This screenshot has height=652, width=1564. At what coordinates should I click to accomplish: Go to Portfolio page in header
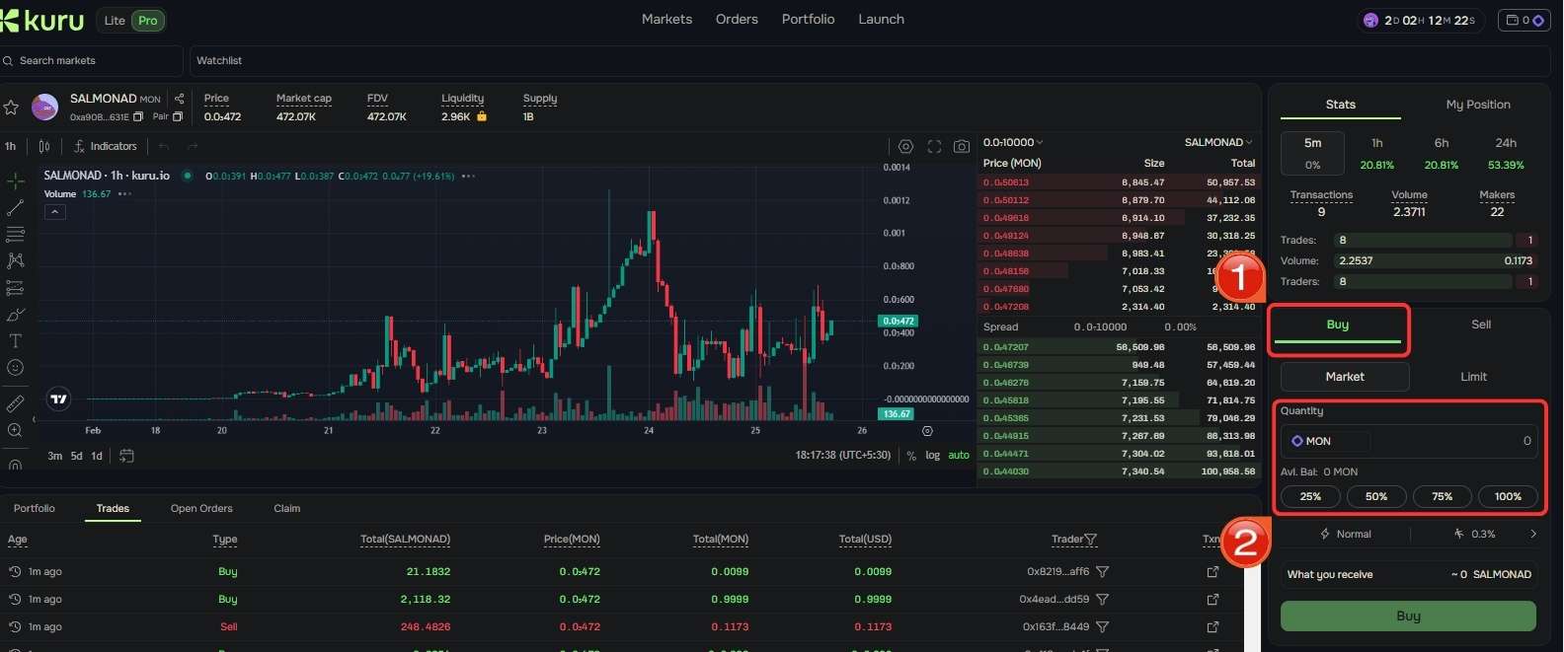(x=808, y=19)
